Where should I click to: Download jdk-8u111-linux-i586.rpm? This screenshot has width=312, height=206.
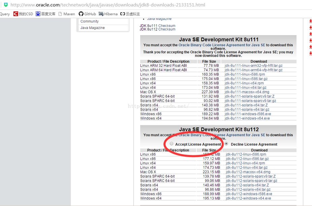245,74
